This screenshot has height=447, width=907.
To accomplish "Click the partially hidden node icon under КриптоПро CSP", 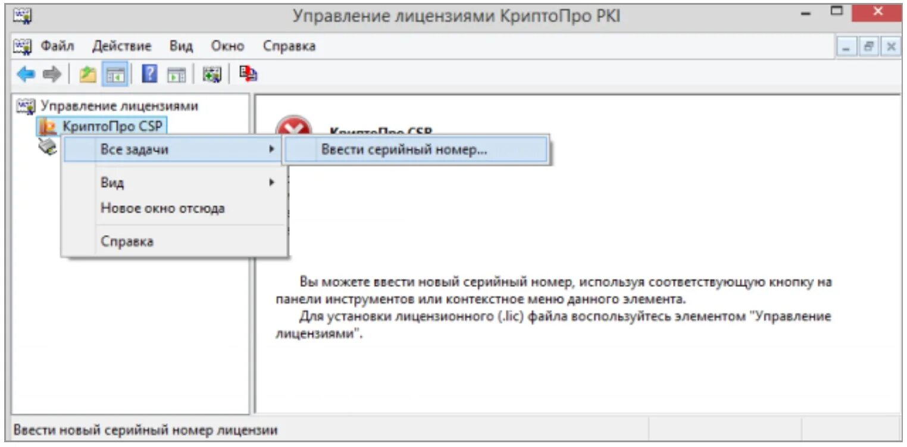I will click(48, 146).
